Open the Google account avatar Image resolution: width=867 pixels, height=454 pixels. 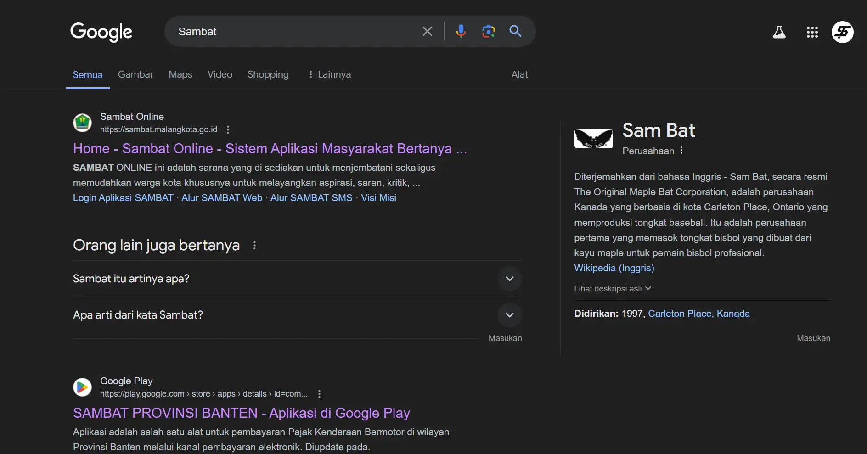click(x=842, y=32)
